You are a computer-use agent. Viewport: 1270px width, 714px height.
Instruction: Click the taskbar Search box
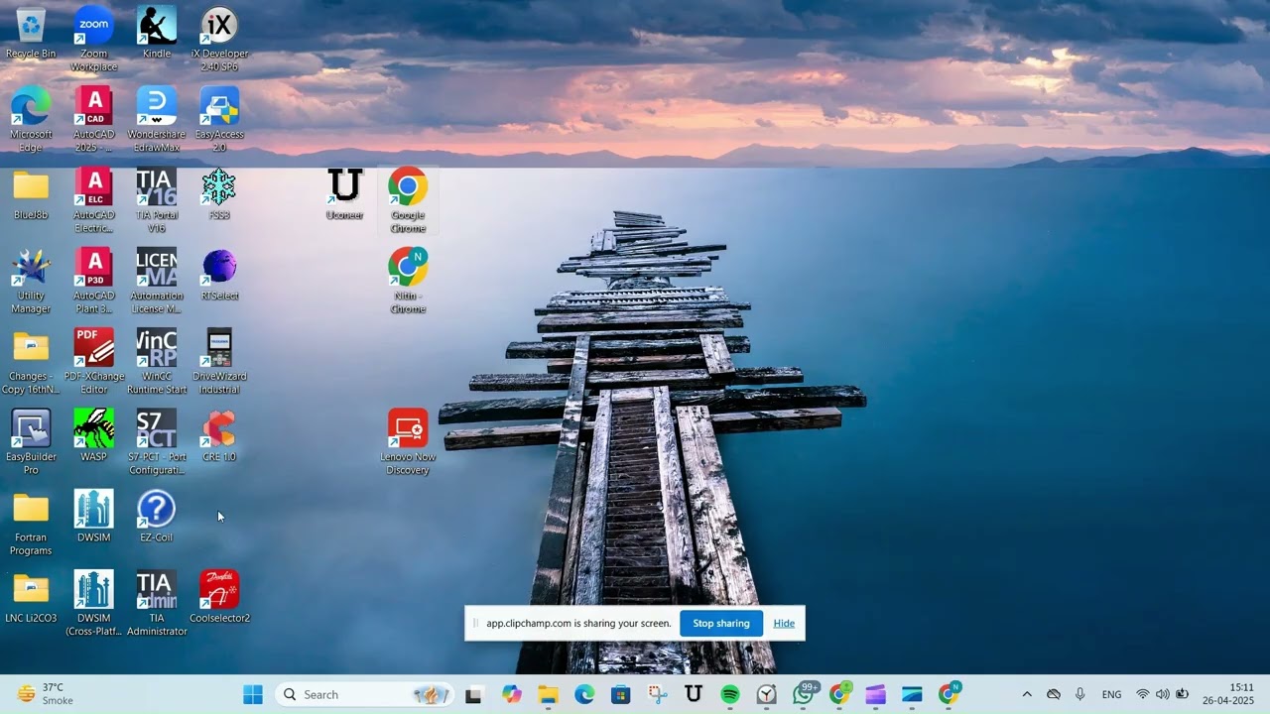365,694
